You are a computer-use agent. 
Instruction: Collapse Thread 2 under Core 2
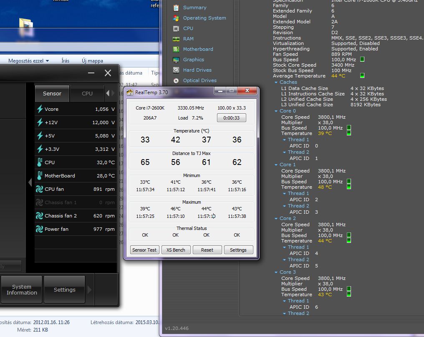(x=284, y=260)
